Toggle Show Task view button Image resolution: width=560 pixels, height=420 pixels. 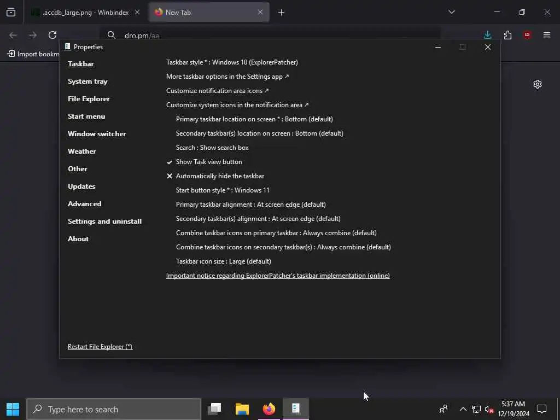(x=205, y=162)
